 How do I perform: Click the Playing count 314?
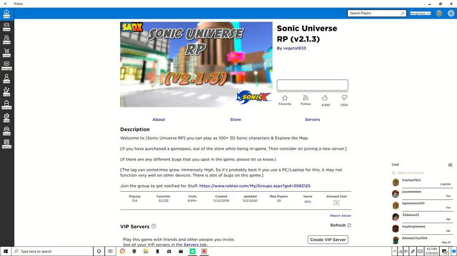135,200
